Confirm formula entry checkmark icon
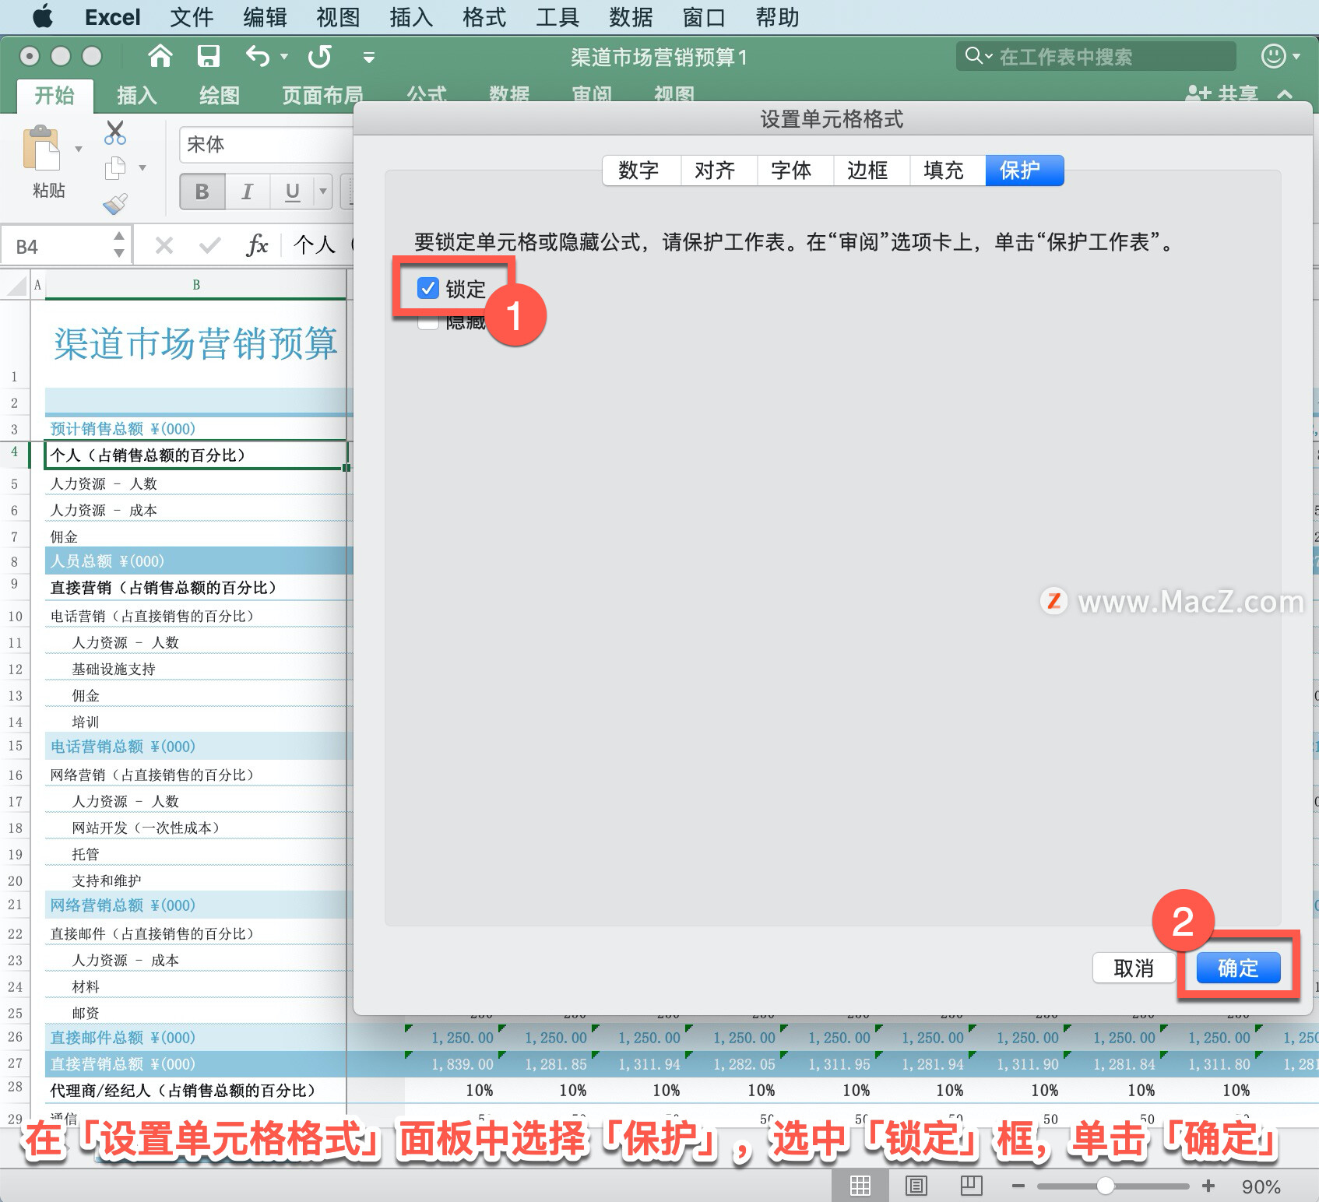Viewport: 1319px width, 1202px height. (x=209, y=246)
